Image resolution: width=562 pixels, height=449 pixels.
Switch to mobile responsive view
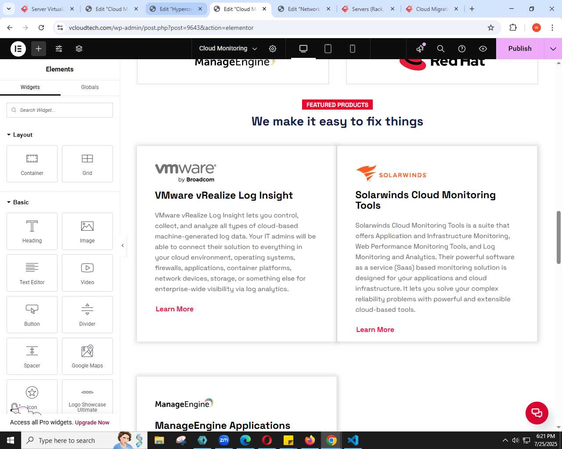[353, 49]
